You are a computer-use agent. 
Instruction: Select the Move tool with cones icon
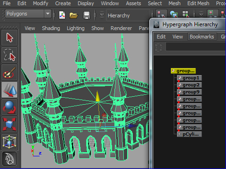point(9,90)
